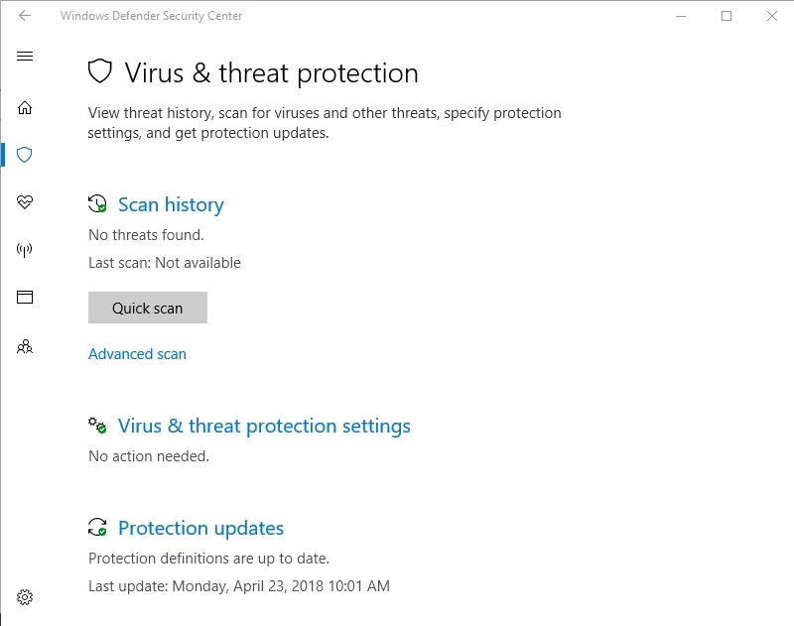Click the back arrow in title bar

tap(25, 16)
